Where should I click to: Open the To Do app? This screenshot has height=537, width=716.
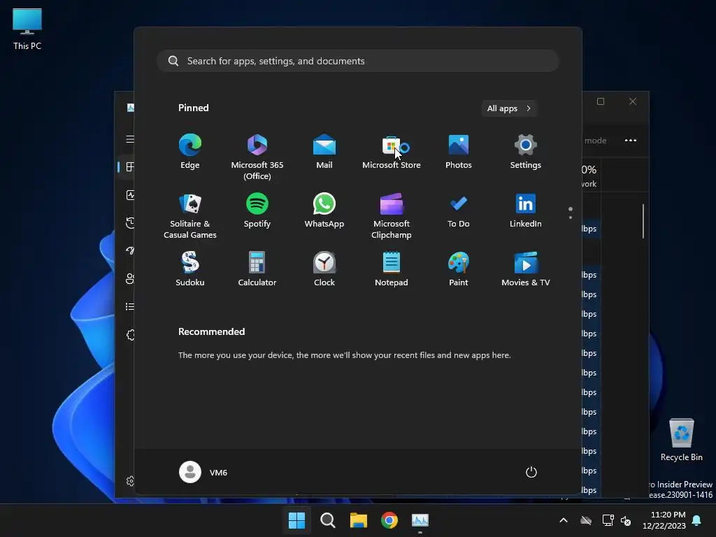(459, 210)
